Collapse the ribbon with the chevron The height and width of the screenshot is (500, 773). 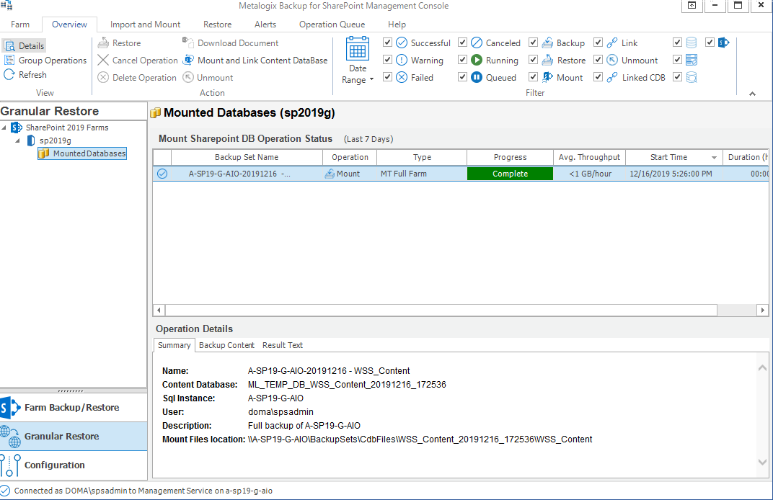(752, 94)
